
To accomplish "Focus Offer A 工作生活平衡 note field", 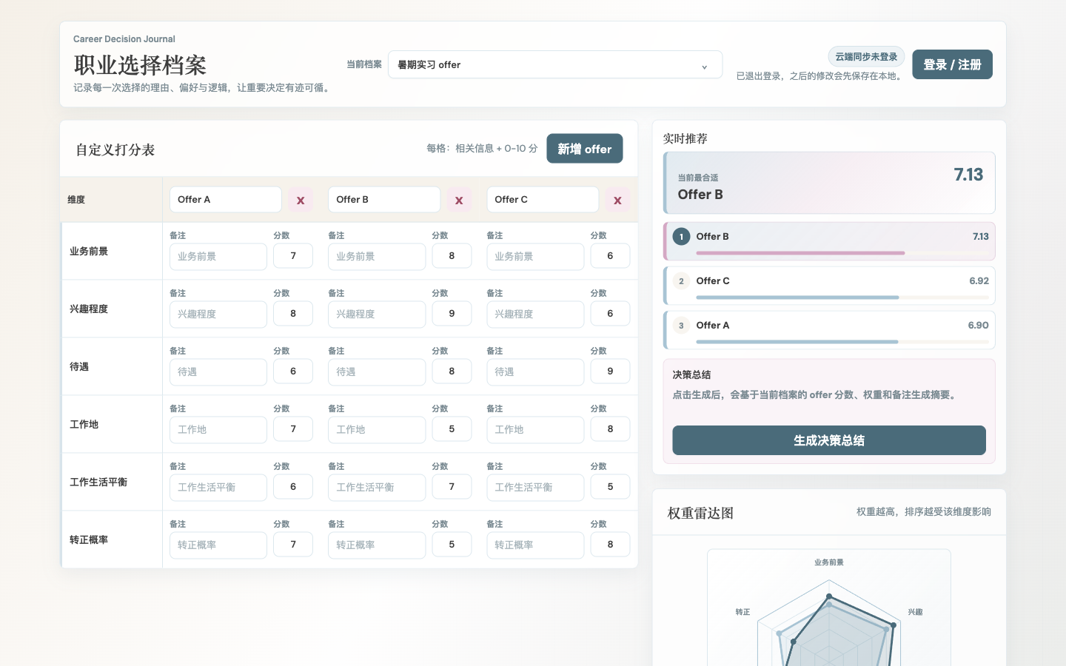I will click(x=218, y=488).
